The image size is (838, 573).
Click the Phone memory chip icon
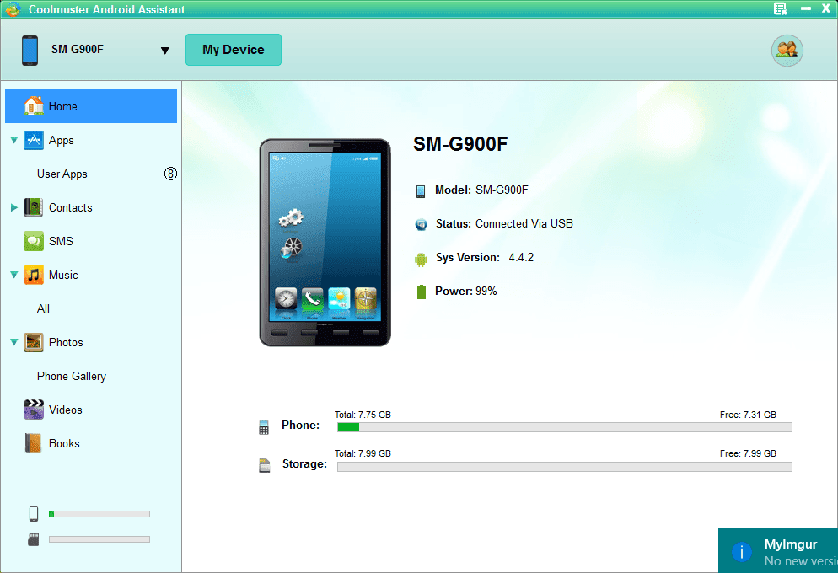tap(264, 427)
